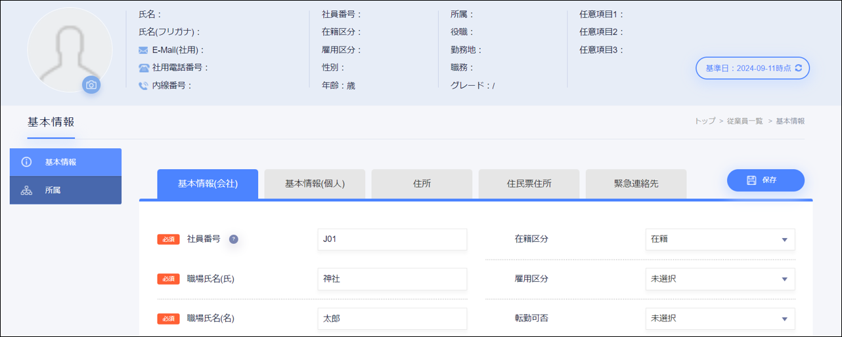The width and height of the screenshot is (842, 337).
Task: Click the info icon next to 基本情報 sidebar
Action: coord(27,162)
